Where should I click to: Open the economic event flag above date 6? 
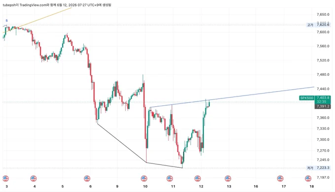tap(87, 178)
